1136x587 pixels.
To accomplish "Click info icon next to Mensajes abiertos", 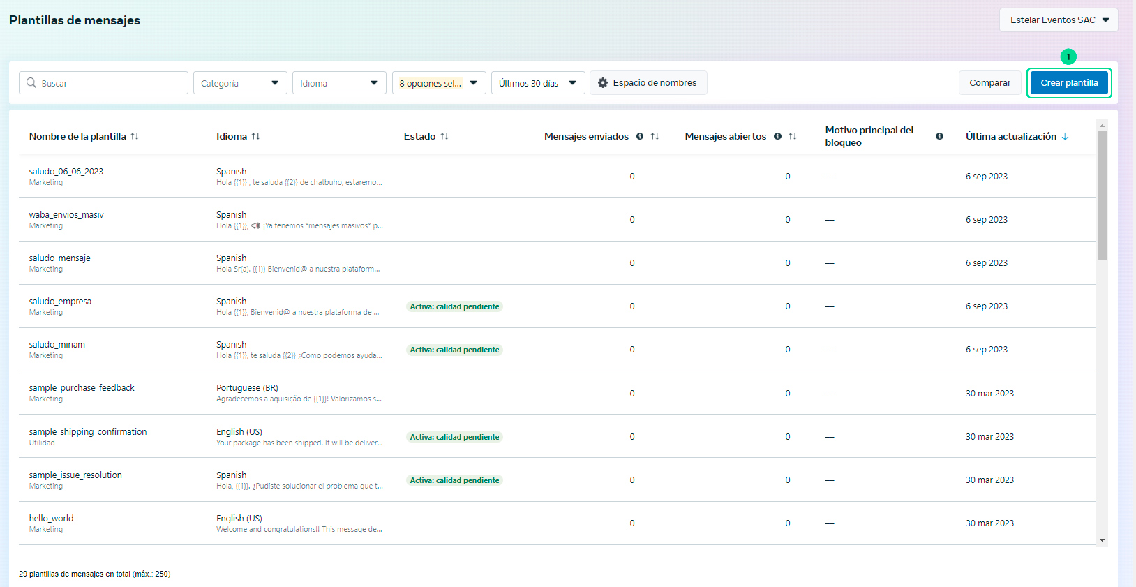I will (777, 137).
